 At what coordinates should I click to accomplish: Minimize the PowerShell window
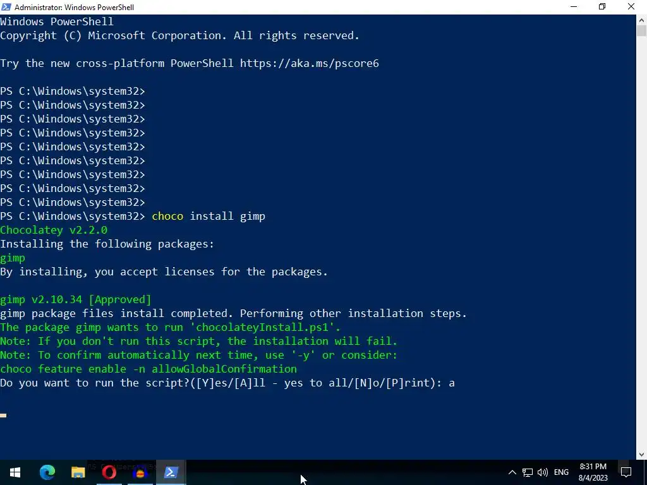tap(574, 7)
